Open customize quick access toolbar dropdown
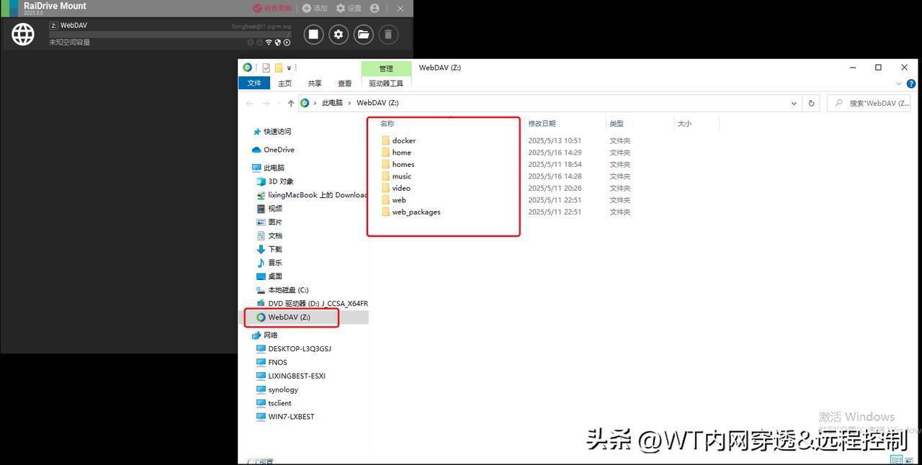The height and width of the screenshot is (465, 922). [x=289, y=68]
